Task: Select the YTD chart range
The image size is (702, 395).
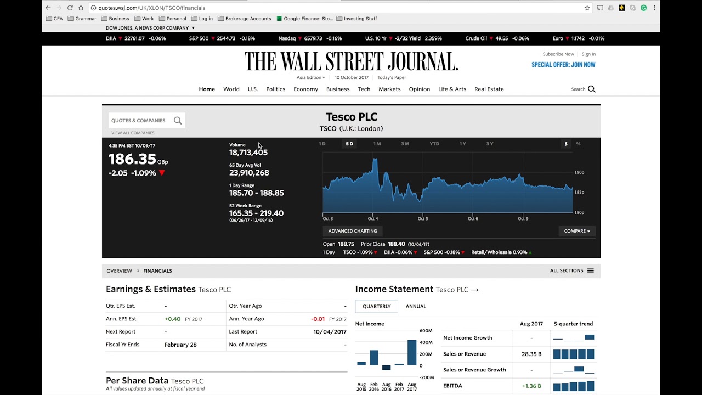Action: point(434,144)
